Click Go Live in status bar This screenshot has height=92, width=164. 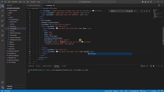pos(143,91)
